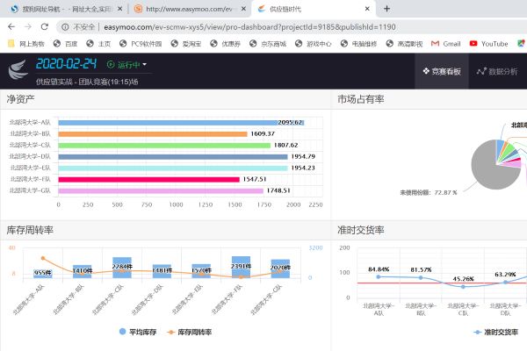The height and width of the screenshot is (351, 527).
Task: Click the browser back arrow
Action: 11,26
